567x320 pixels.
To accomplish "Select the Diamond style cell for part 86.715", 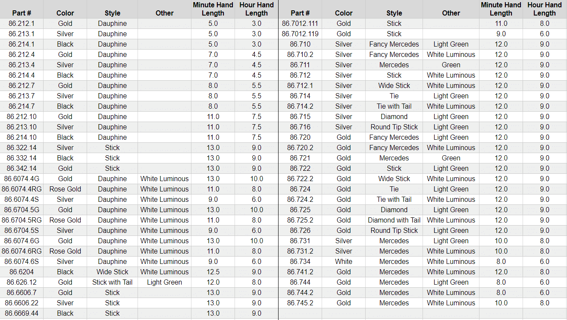I will pos(394,116).
